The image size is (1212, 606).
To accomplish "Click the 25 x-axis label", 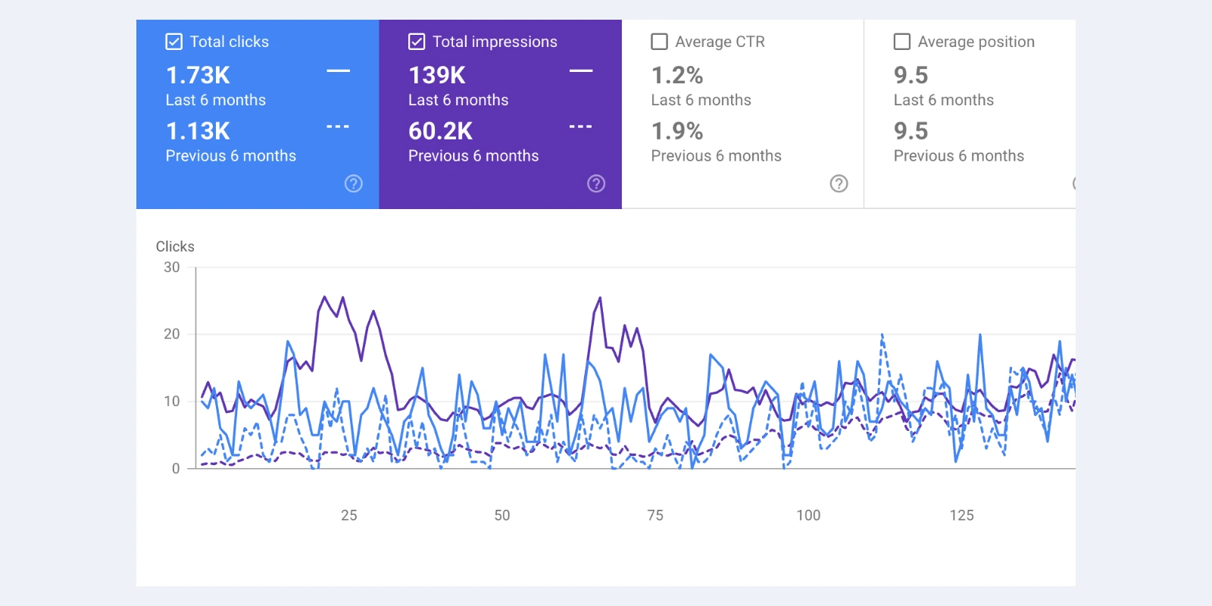I will tap(349, 515).
